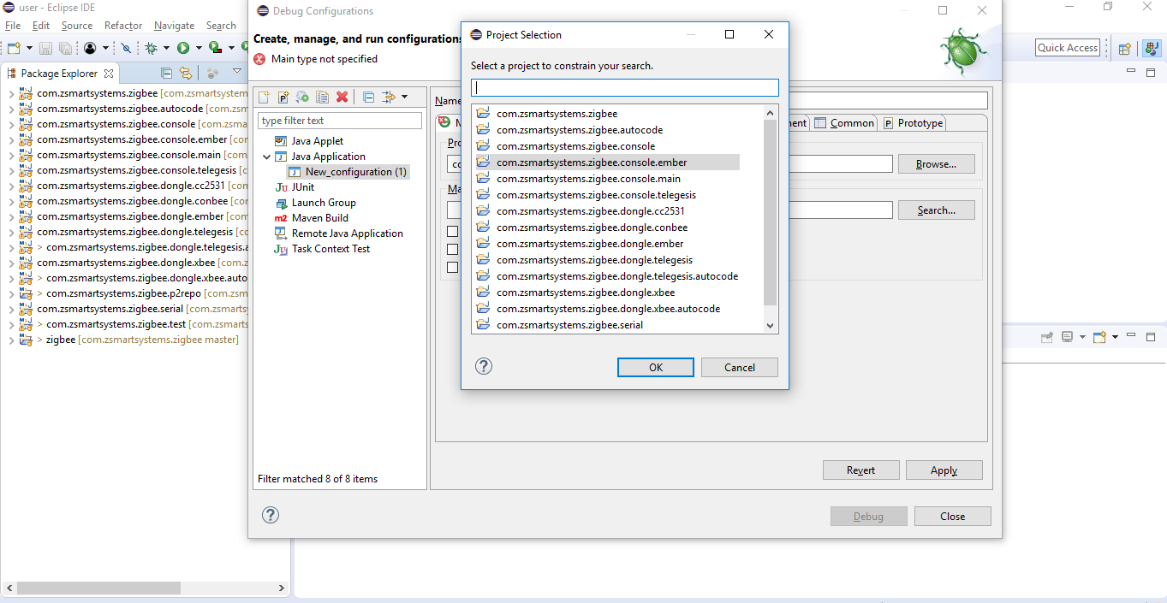
Task: Click the New wizard icon in Eclipse toolbar
Action: (x=14, y=48)
